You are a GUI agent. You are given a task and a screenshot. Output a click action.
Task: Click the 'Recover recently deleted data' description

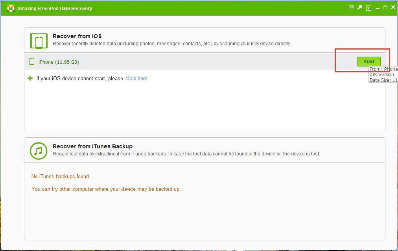(x=172, y=44)
